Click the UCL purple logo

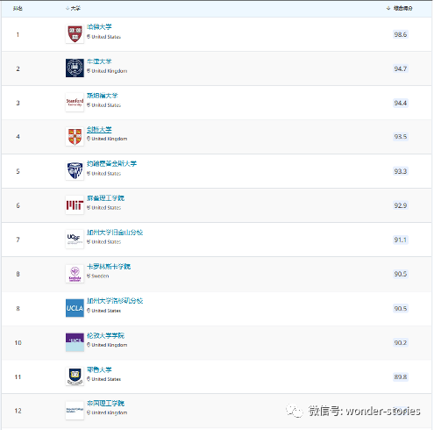[x=75, y=342]
